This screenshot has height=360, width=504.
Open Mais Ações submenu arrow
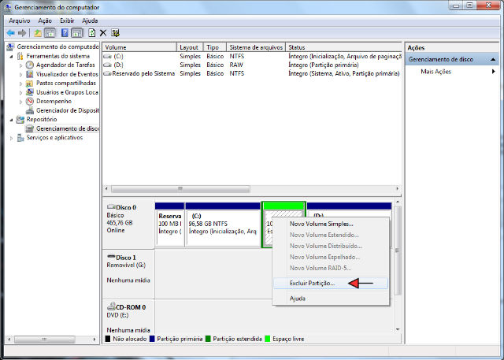(494, 72)
